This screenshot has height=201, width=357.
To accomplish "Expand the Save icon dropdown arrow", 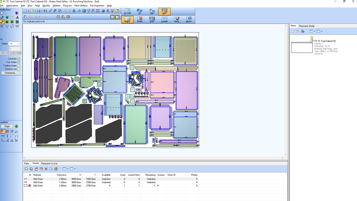I will (42, 11).
